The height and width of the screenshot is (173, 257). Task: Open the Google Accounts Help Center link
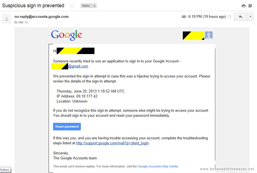(x=158, y=166)
